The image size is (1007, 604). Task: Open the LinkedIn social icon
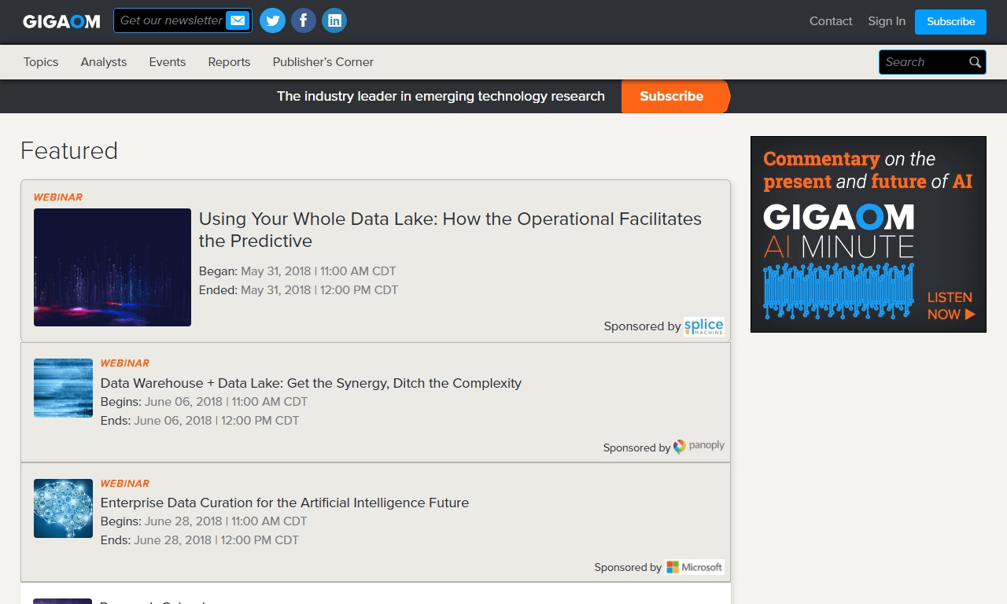pyautogui.click(x=334, y=20)
